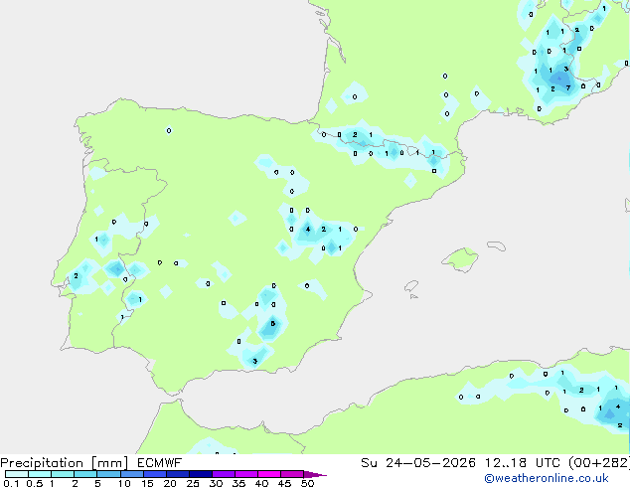
Task: Click the value 7 over southeastern France
Action: click(567, 88)
